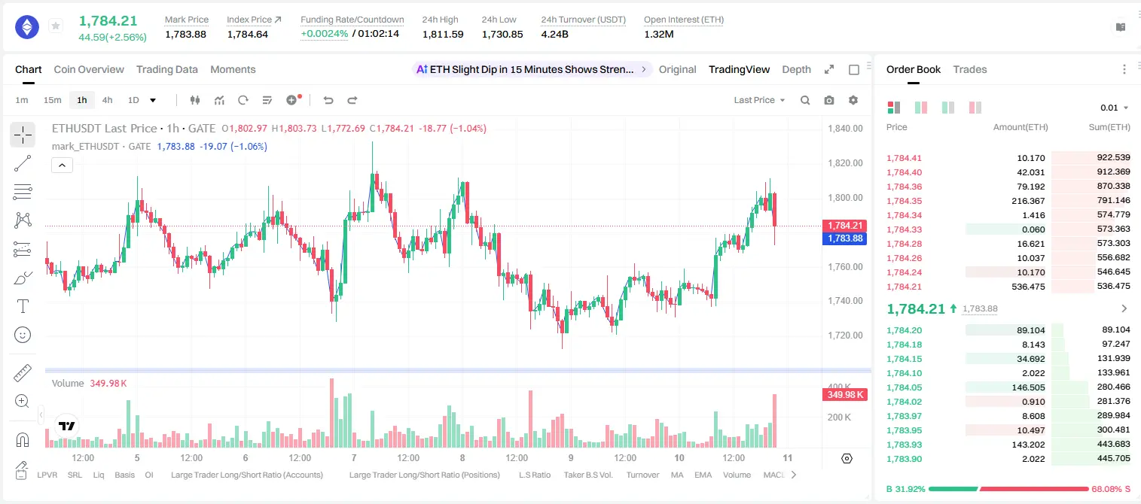The image size is (1141, 504).
Task: Open chart settings gear icon
Action: click(853, 100)
